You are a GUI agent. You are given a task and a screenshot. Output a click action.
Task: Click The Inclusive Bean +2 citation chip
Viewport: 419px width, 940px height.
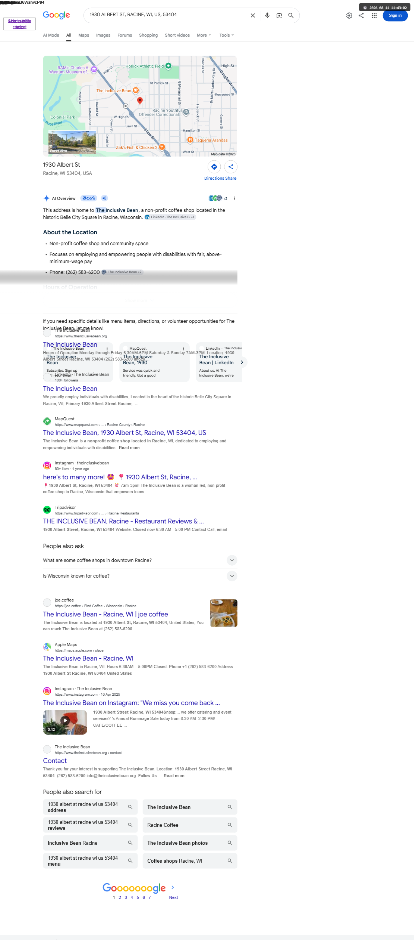click(x=122, y=272)
